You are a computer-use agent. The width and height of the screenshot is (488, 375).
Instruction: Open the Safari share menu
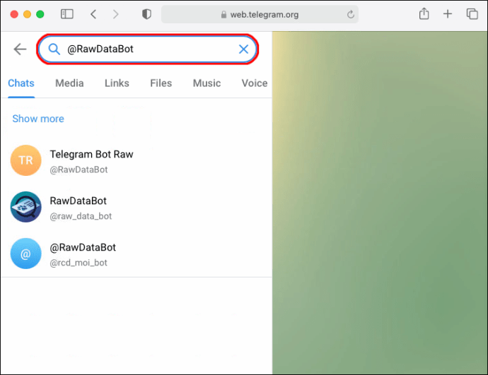[x=424, y=13]
